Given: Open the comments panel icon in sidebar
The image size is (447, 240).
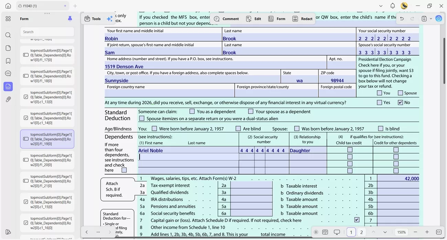Looking at the screenshot, I should (8, 73).
